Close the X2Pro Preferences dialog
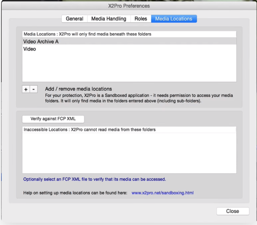 click(232, 211)
